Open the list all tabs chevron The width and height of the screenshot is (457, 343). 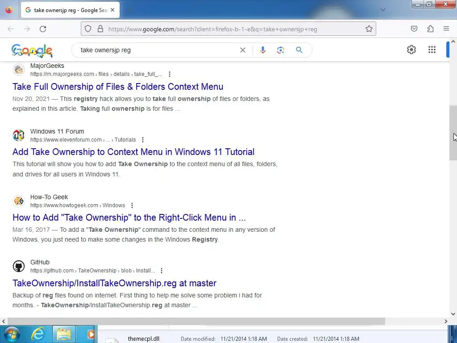[382, 10]
